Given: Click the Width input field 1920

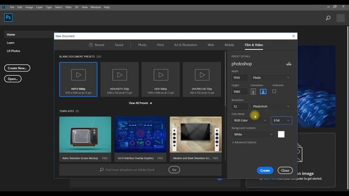Looking at the screenshot, I should click(x=240, y=77).
